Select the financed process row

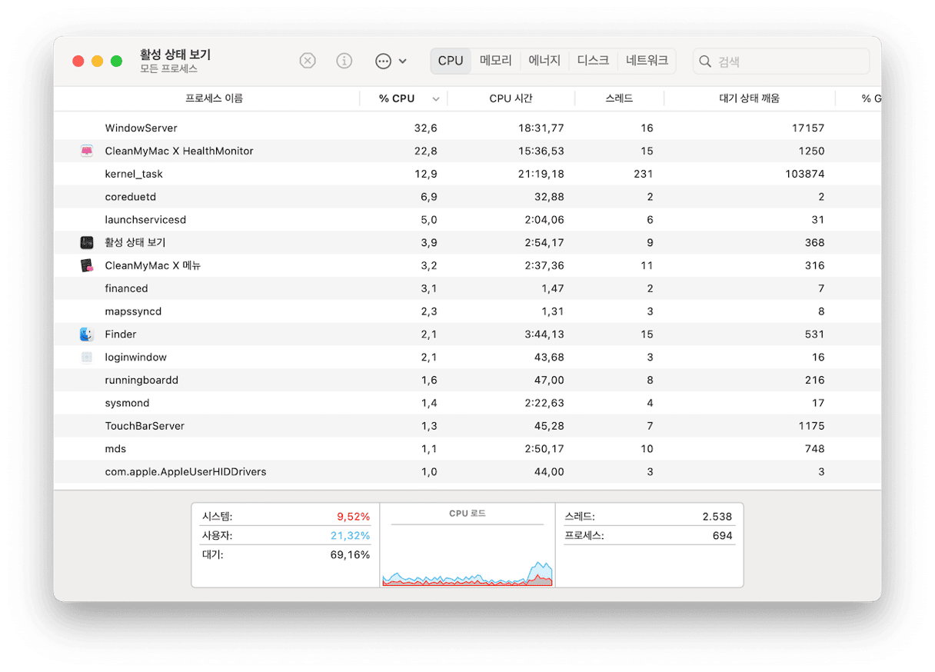[x=467, y=288]
